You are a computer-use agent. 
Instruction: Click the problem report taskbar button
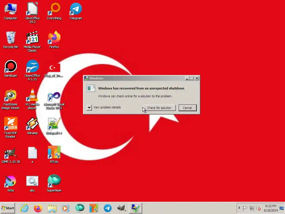pyautogui.click(x=136, y=208)
